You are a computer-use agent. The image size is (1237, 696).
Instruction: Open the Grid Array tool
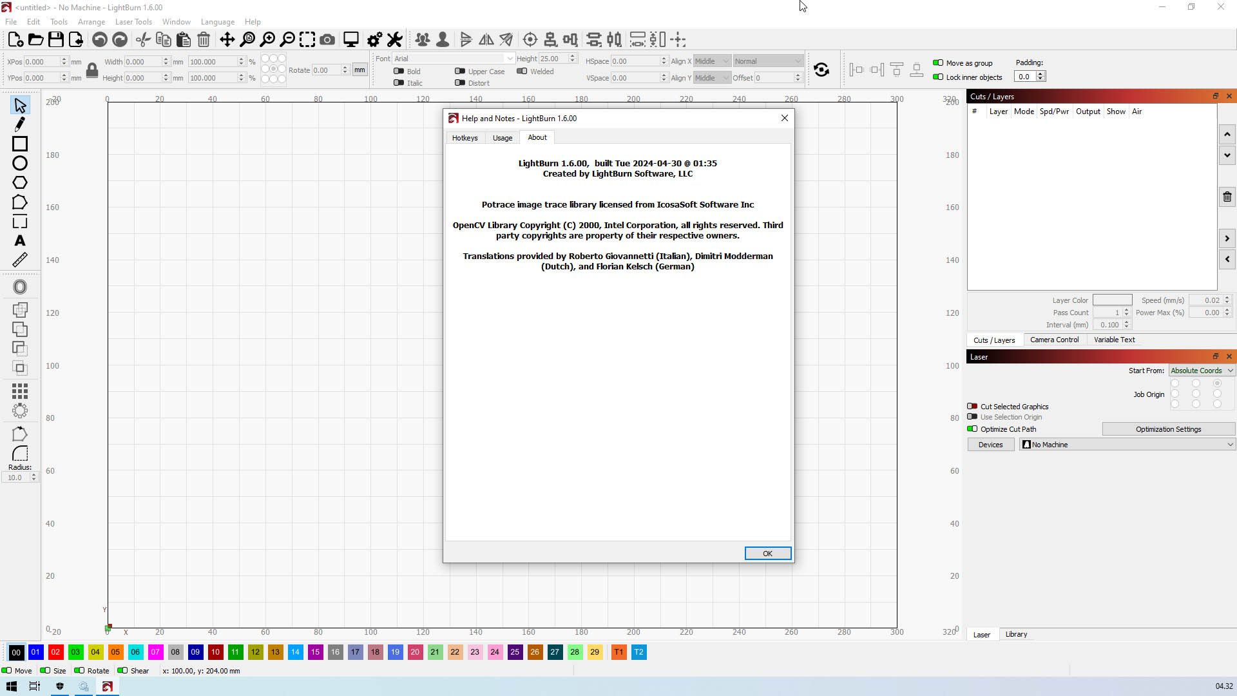(20, 391)
